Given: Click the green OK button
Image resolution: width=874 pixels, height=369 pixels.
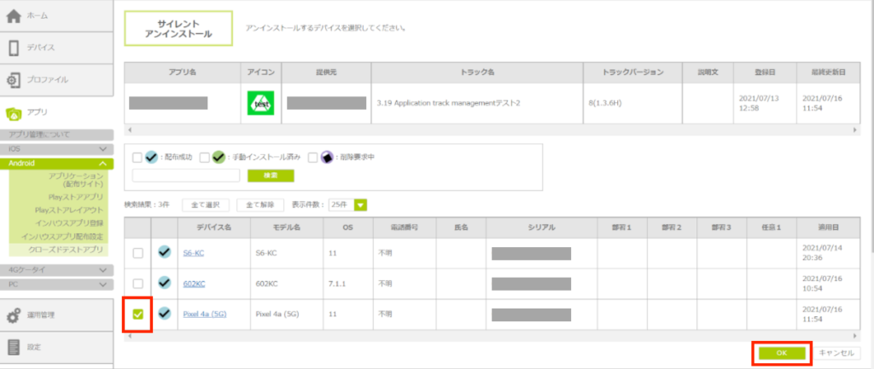Looking at the screenshot, I should pos(780,353).
